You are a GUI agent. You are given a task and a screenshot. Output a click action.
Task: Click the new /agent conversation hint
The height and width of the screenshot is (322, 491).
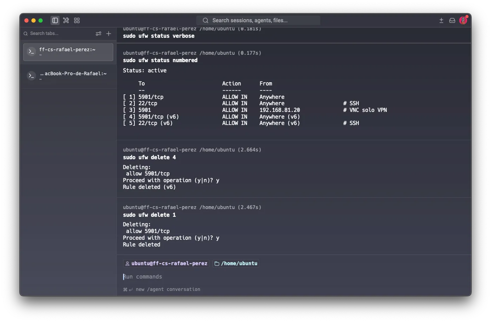(x=162, y=290)
